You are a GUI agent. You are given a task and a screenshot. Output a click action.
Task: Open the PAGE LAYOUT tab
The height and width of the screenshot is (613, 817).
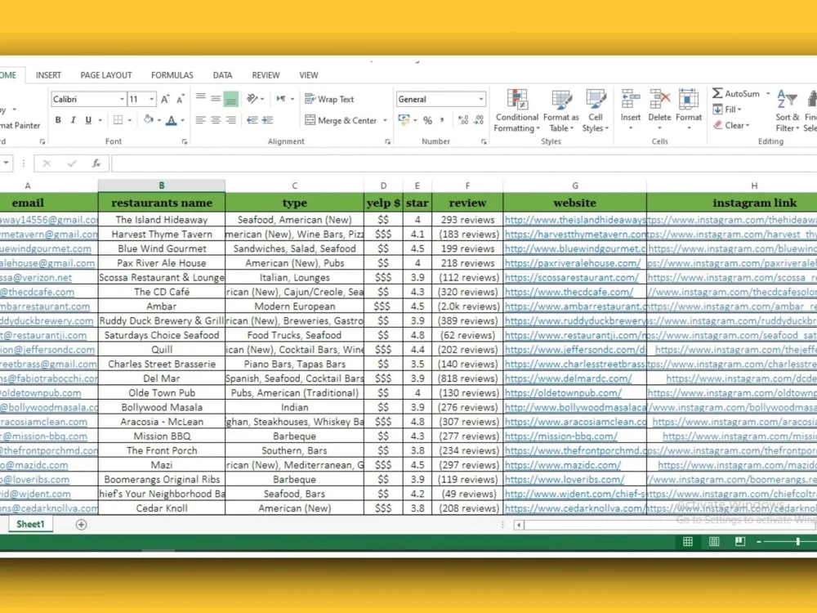(106, 75)
